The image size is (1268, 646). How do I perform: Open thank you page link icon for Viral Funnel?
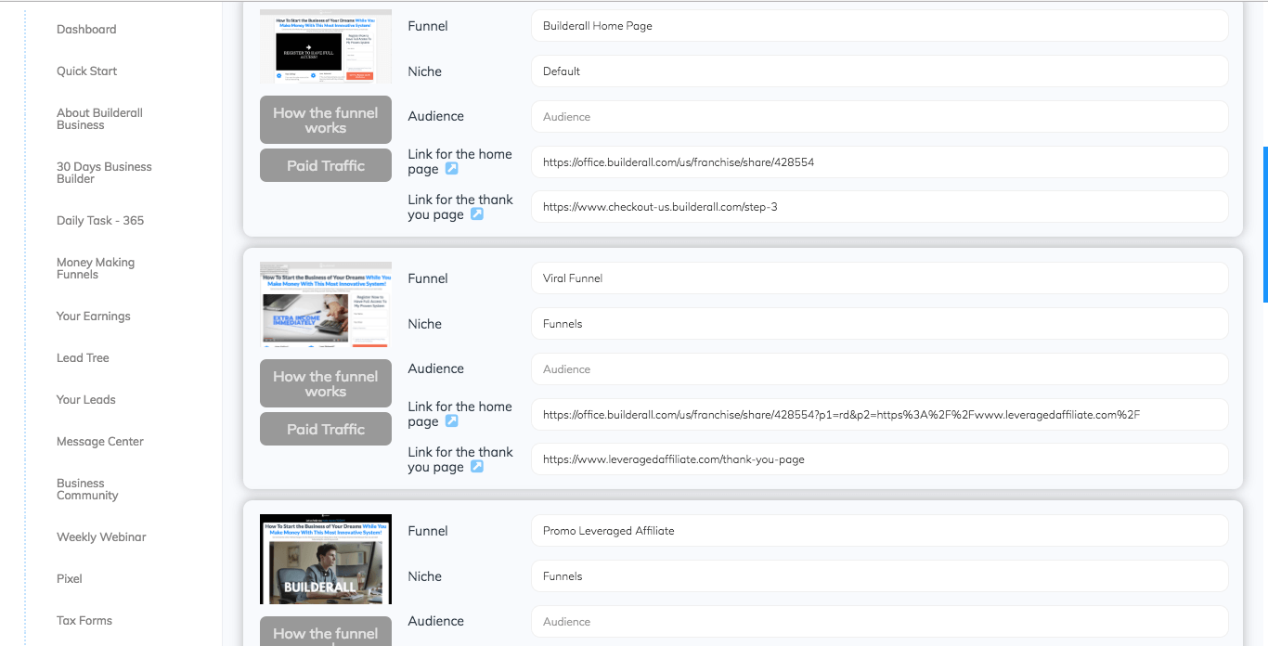(x=477, y=467)
